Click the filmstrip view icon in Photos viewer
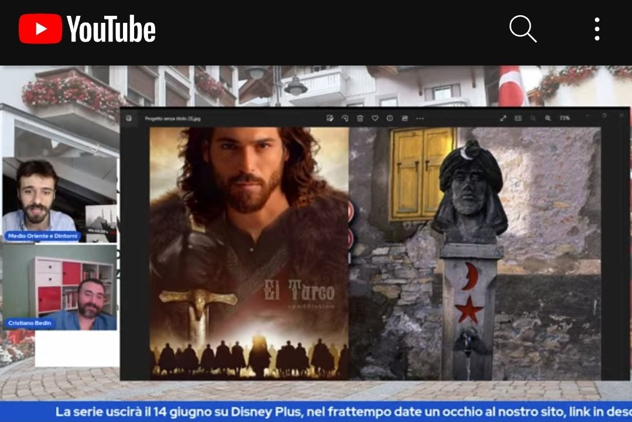The height and width of the screenshot is (422, 632). pyautogui.click(x=518, y=118)
